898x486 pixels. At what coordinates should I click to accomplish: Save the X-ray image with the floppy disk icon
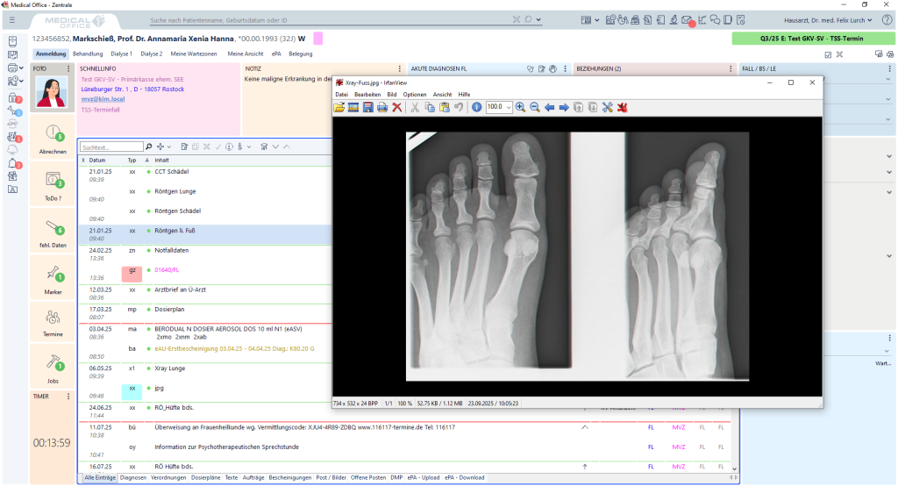(368, 107)
